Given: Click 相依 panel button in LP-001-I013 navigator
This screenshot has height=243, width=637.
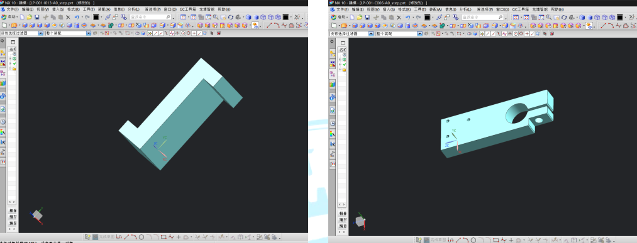Looking at the screenshot, I should pos(13,210).
